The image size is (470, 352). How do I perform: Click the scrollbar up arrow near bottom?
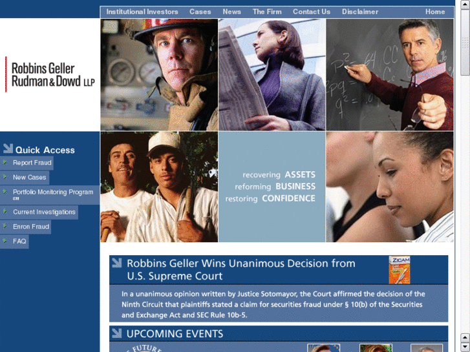coord(465,337)
